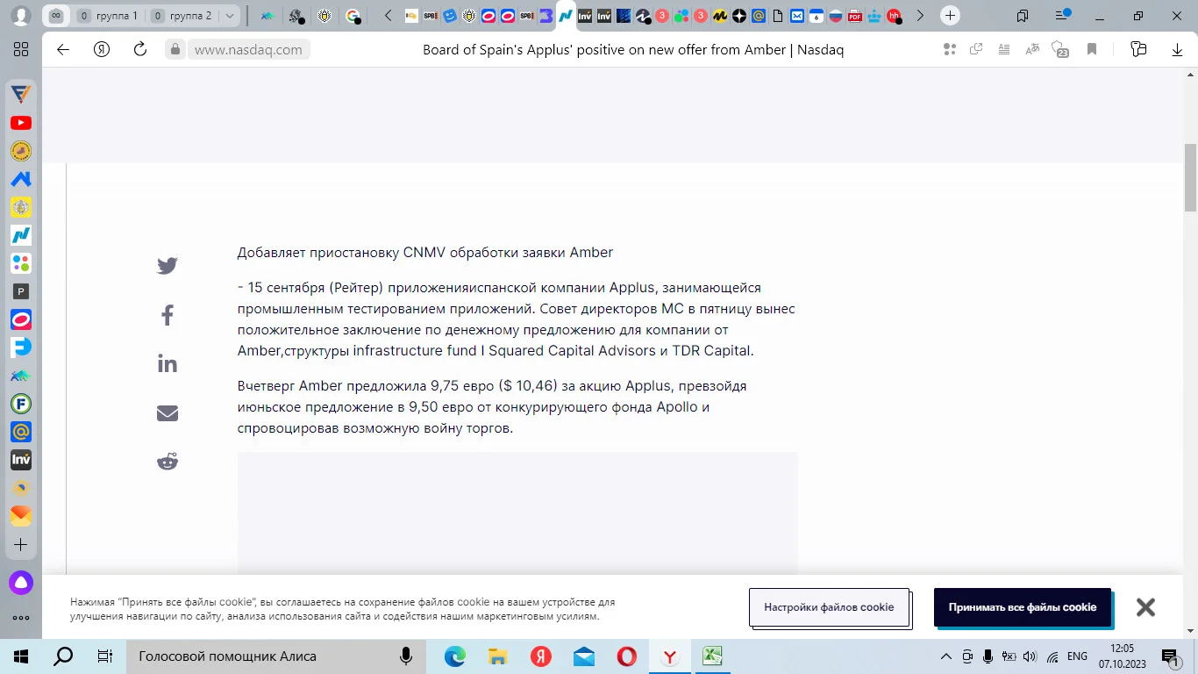Open the sidebar more options menu
The height and width of the screenshot is (674, 1198).
coord(21,618)
